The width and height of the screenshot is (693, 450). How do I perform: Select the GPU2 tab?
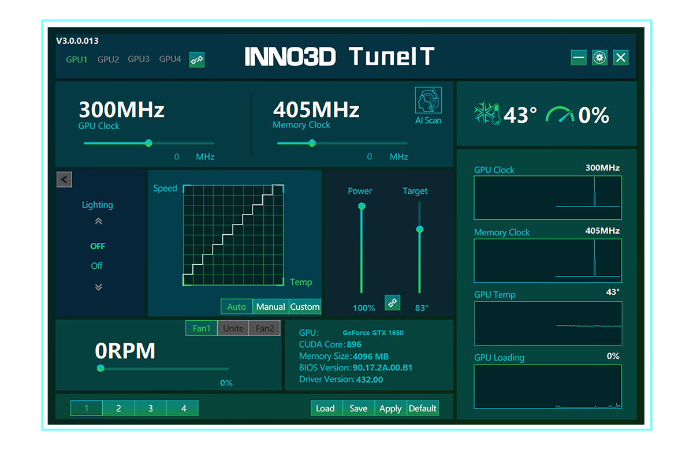click(x=108, y=59)
